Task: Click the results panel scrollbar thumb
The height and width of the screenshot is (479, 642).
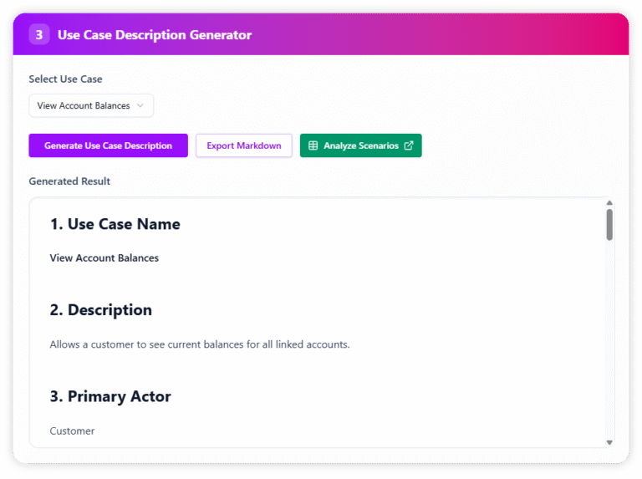Action: [x=609, y=224]
